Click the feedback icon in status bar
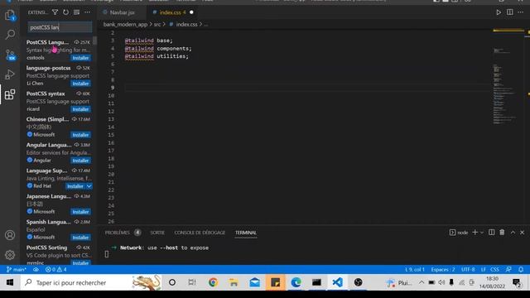This screenshot has width=530, height=298. (508, 269)
